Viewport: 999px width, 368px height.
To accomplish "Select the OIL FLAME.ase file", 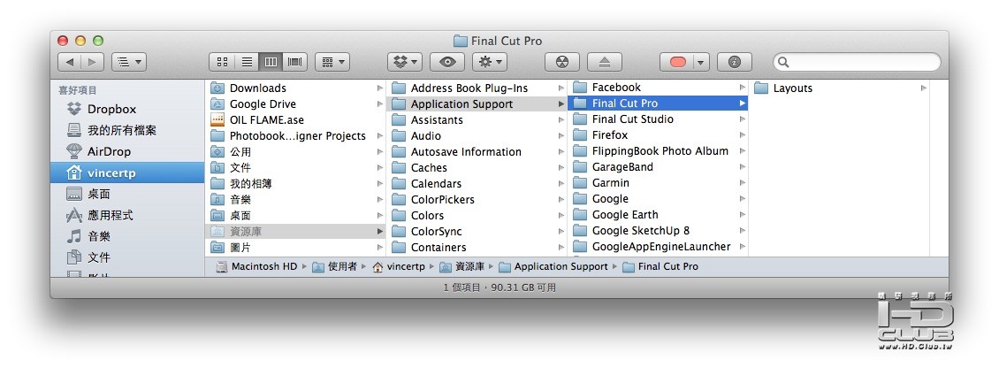I will pyautogui.click(x=295, y=120).
